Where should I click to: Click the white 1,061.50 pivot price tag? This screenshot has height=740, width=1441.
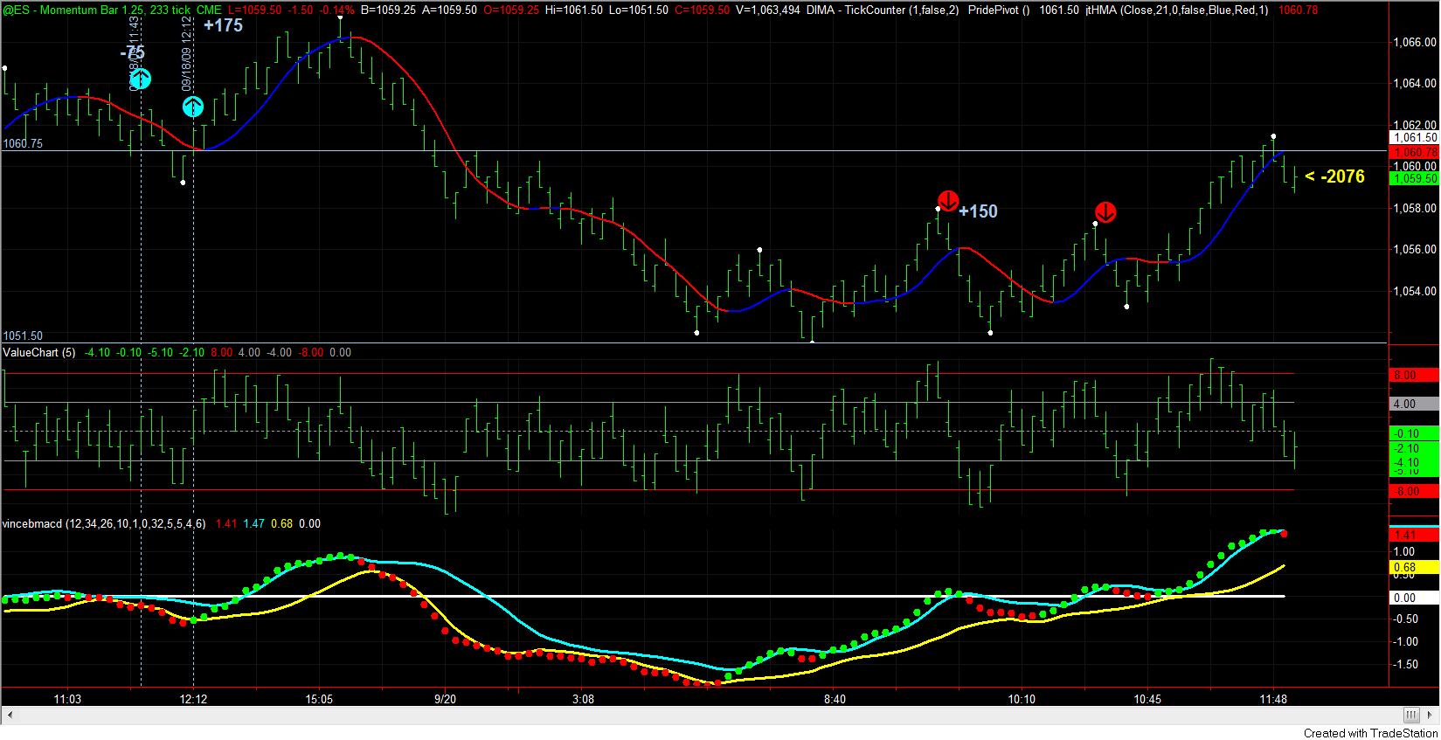[1414, 138]
